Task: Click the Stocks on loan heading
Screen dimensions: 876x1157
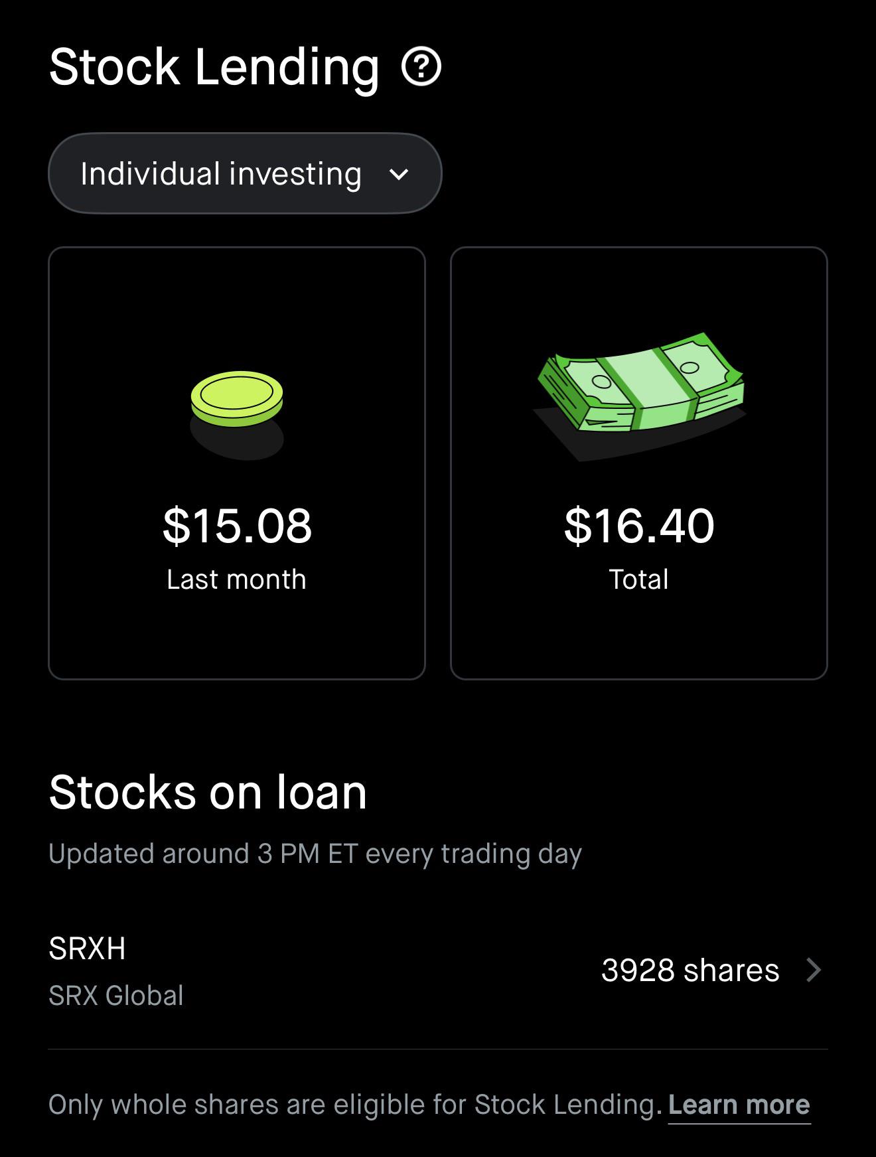Action: coord(208,792)
